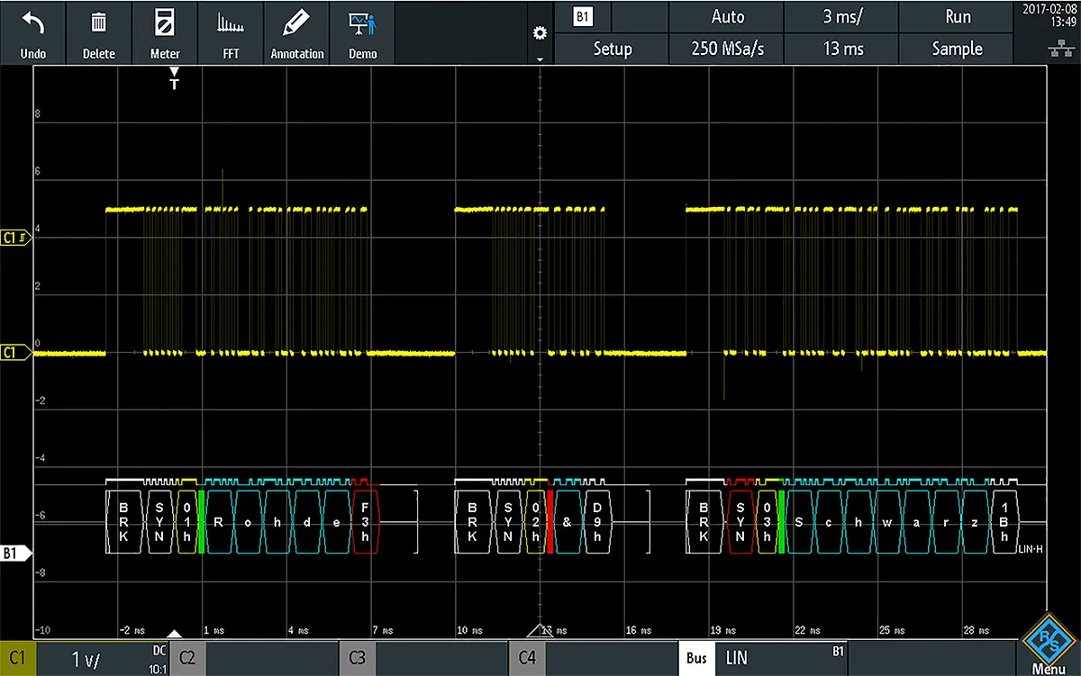Open the Sample acquisition mode setting
This screenshot has width=1081, height=676.
click(958, 49)
